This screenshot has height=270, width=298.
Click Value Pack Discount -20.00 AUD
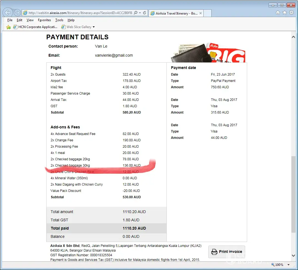click(x=131, y=191)
